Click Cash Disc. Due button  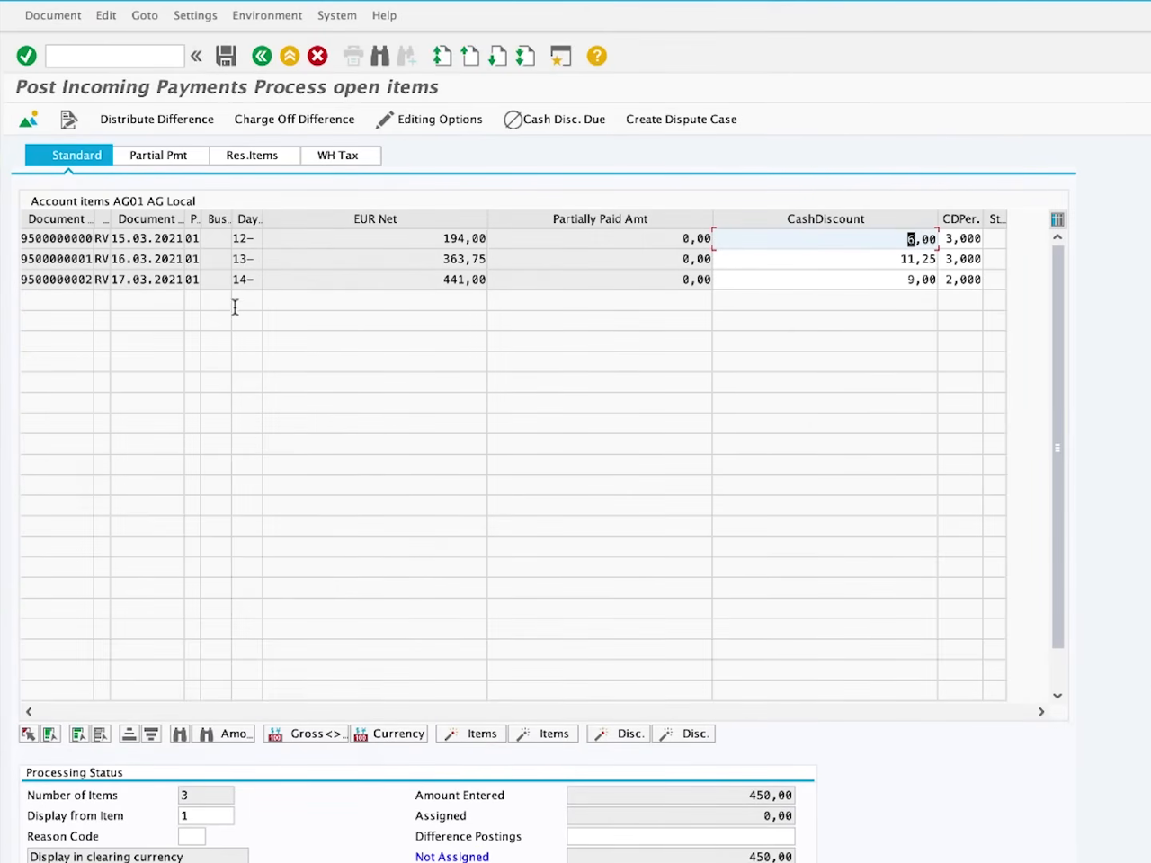(x=554, y=119)
